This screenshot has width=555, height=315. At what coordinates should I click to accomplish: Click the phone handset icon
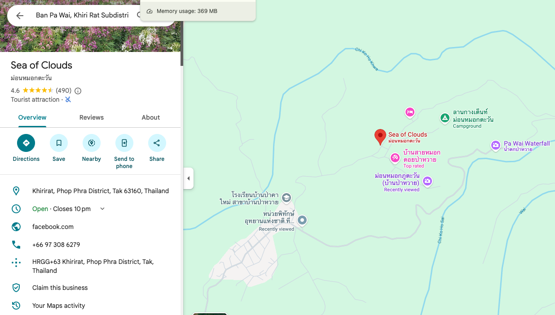(16, 245)
